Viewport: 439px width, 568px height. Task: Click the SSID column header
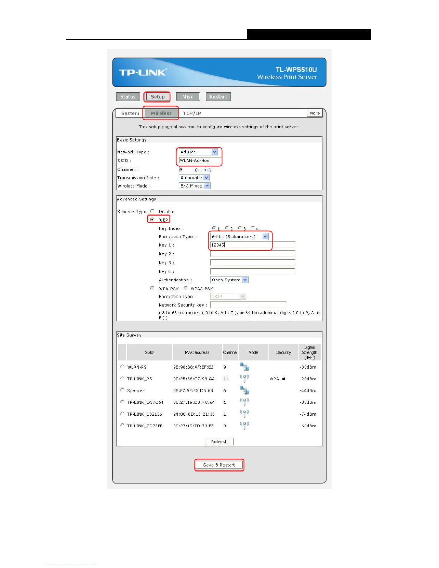click(149, 352)
